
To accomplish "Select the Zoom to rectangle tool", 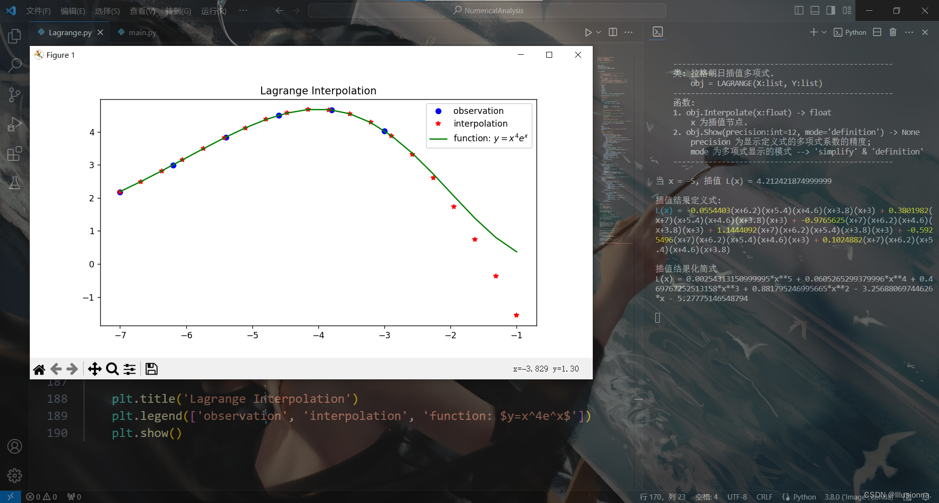I will pyautogui.click(x=112, y=369).
